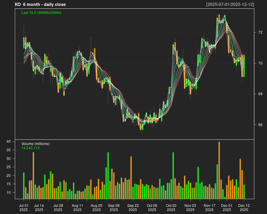
Task: Click the green "Last 70.5199966430664" price label
Action: pos(41,13)
